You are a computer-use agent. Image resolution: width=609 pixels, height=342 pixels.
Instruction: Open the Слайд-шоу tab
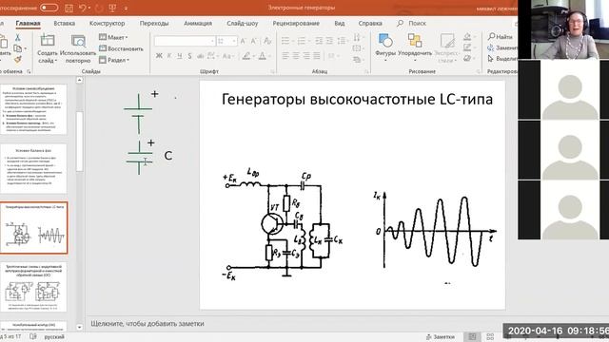pyautogui.click(x=243, y=23)
